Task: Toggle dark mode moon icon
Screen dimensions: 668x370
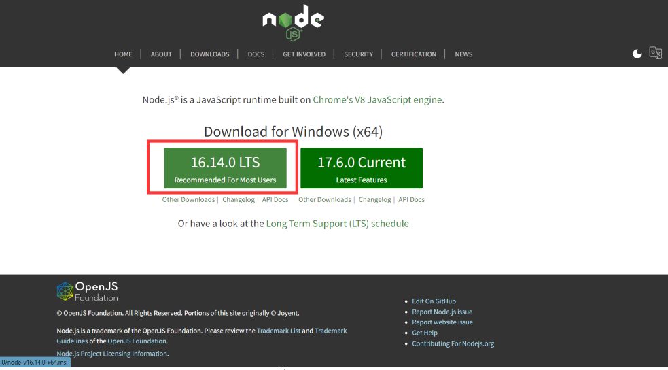Action: click(x=637, y=54)
